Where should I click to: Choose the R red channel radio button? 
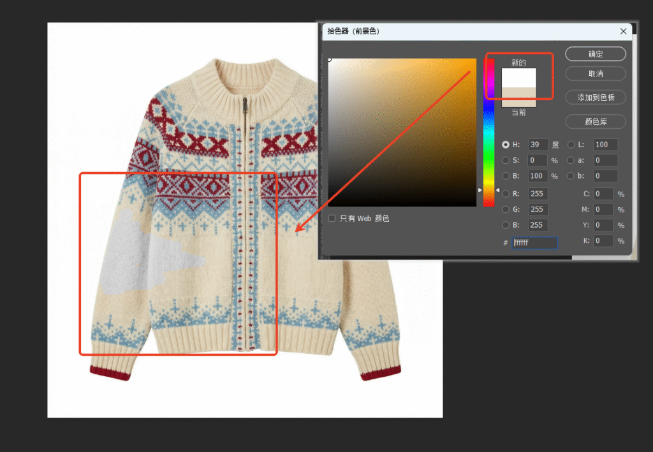tap(506, 194)
